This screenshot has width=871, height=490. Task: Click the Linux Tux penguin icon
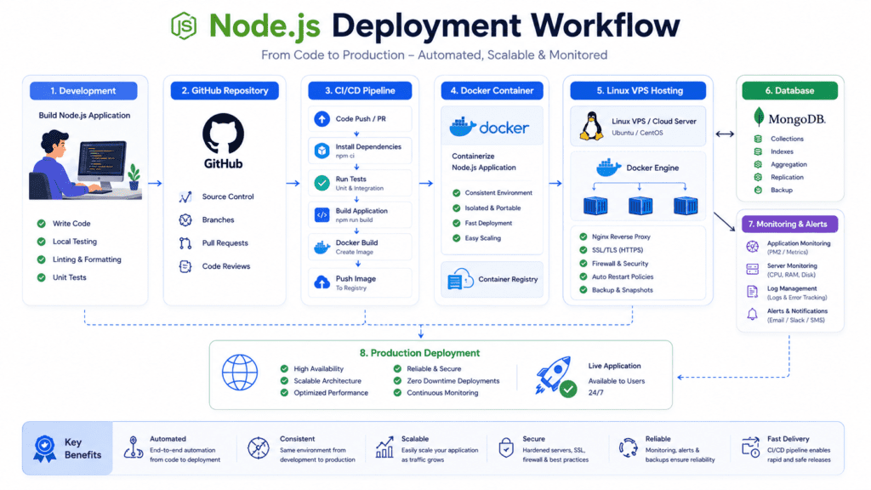pos(592,126)
